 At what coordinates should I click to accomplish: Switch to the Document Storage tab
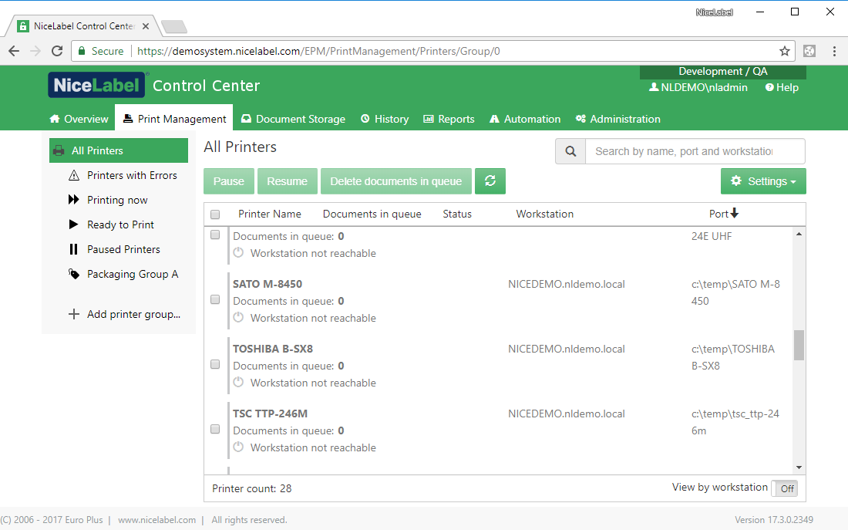coord(293,119)
